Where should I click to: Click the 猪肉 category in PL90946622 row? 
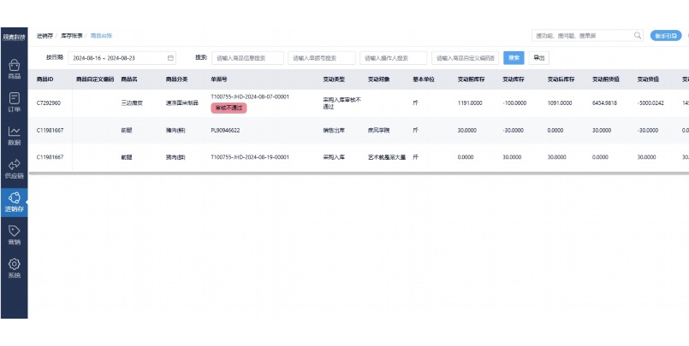click(175, 130)
